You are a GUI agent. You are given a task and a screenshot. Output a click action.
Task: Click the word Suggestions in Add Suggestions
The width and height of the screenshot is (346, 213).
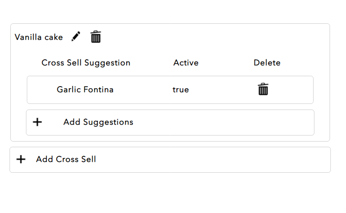[108, 123]
